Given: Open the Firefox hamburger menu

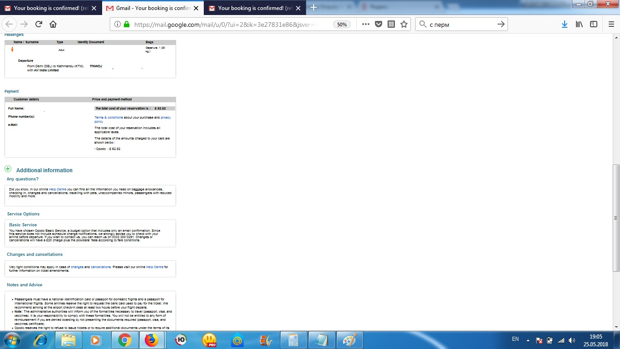Looking at the screenshot, I should [x=611, y=25].
